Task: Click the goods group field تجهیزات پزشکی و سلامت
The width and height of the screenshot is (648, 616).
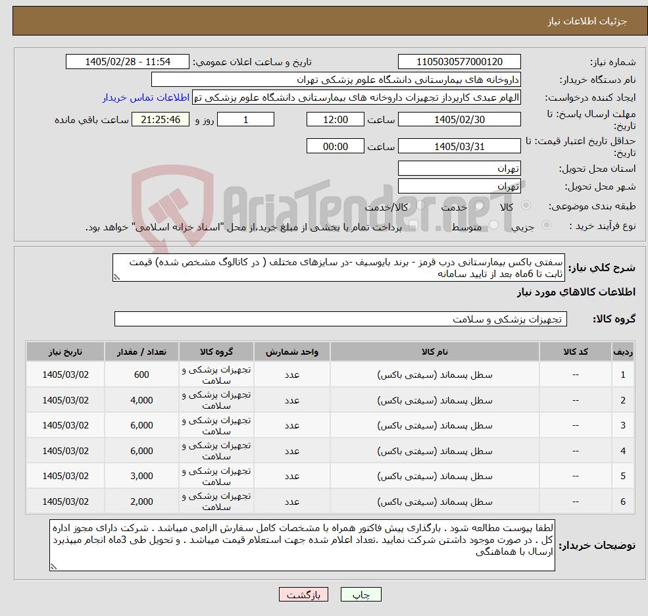Action: (341, 319)
